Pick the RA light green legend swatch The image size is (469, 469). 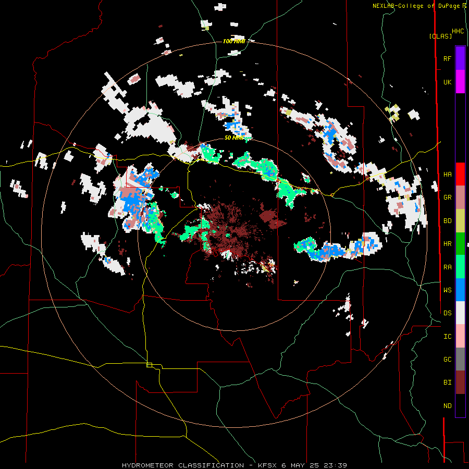click(x=460, y=267)
